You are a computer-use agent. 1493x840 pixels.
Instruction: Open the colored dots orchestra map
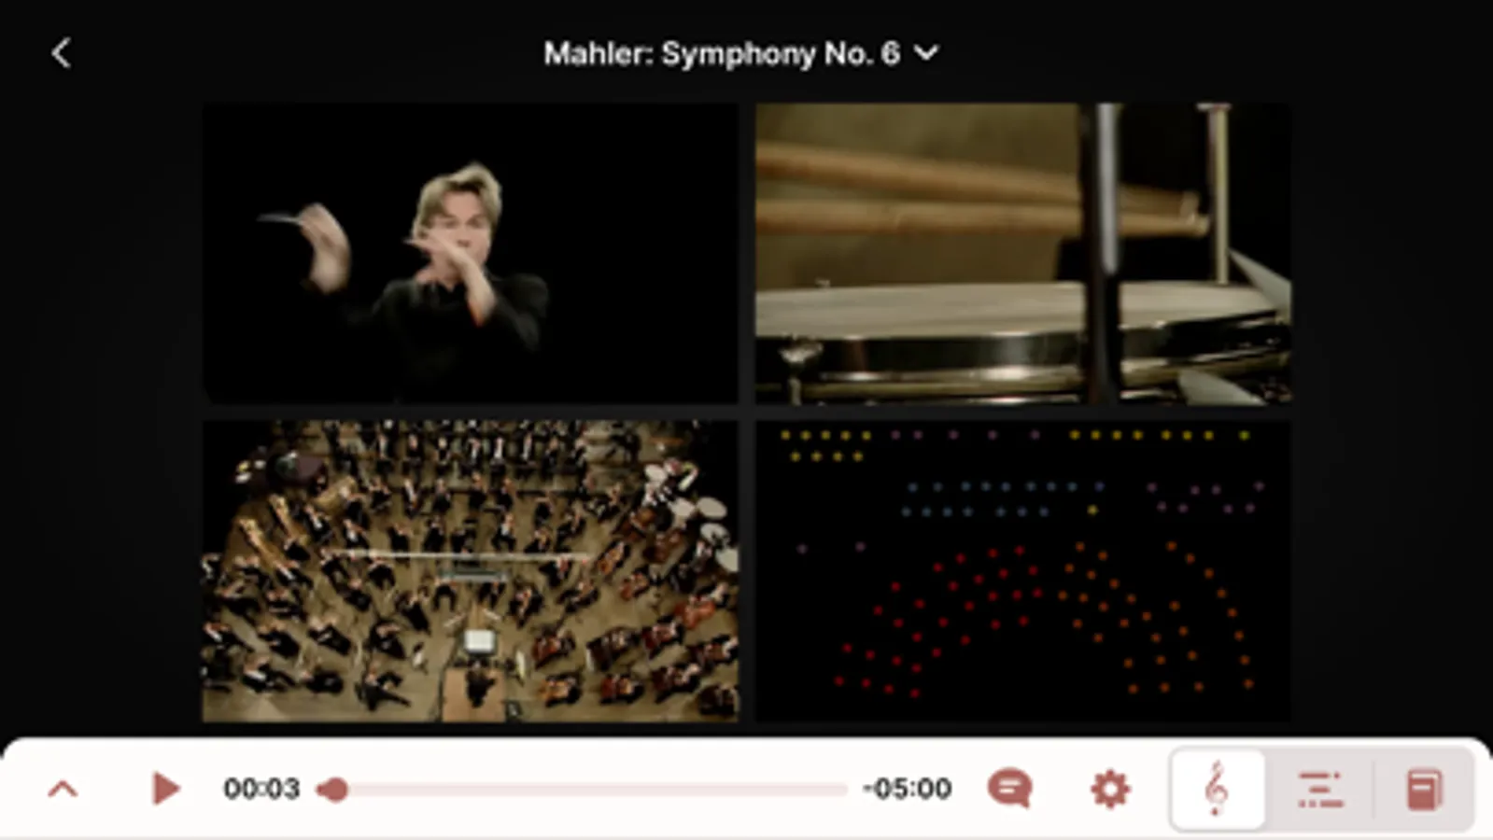pos(1023,570)
